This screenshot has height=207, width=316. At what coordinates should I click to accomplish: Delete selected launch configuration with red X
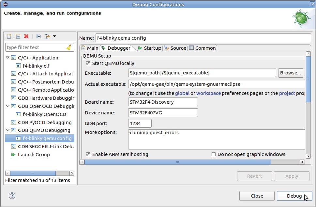point(26,36)
